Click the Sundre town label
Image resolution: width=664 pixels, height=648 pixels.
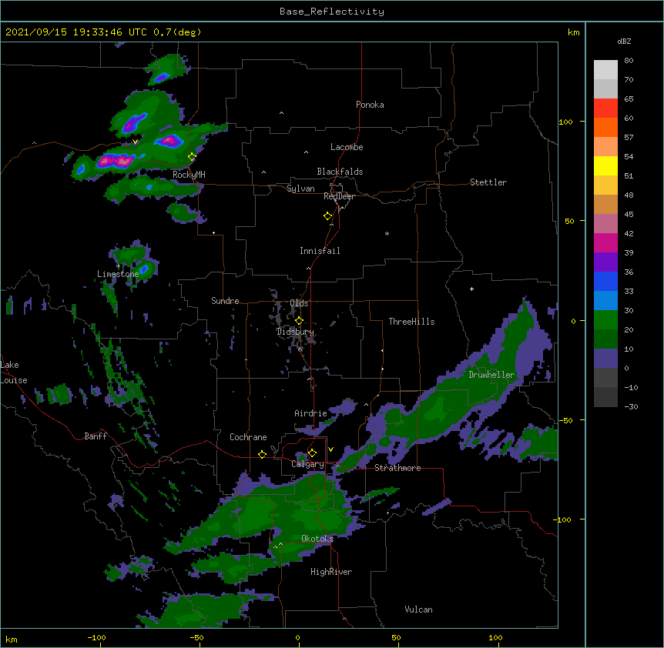click(225, 301)
